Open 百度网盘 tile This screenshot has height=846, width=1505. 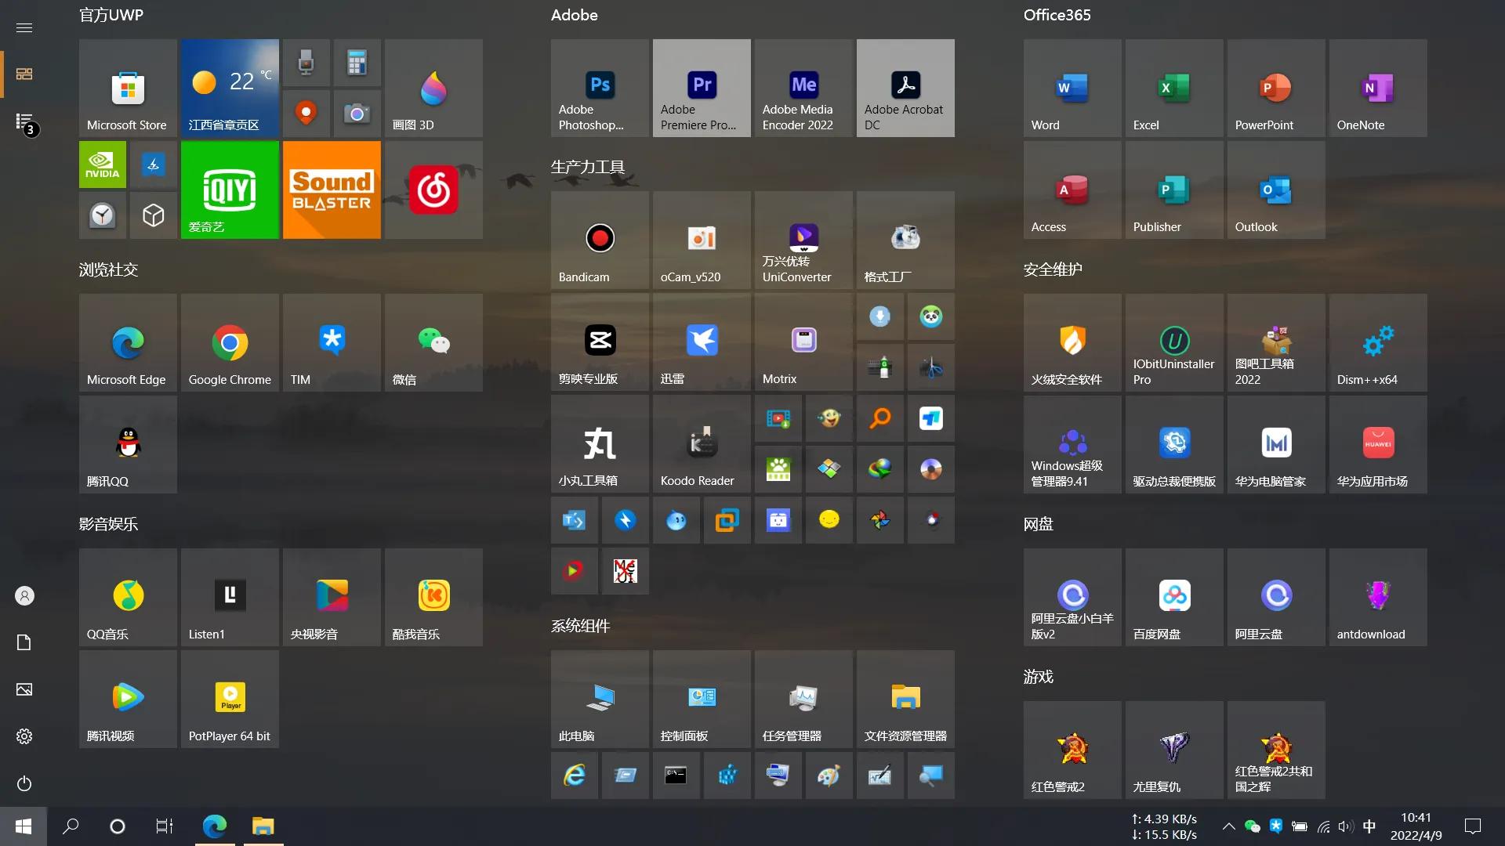pyautogui.click(x=1173, y=597)
